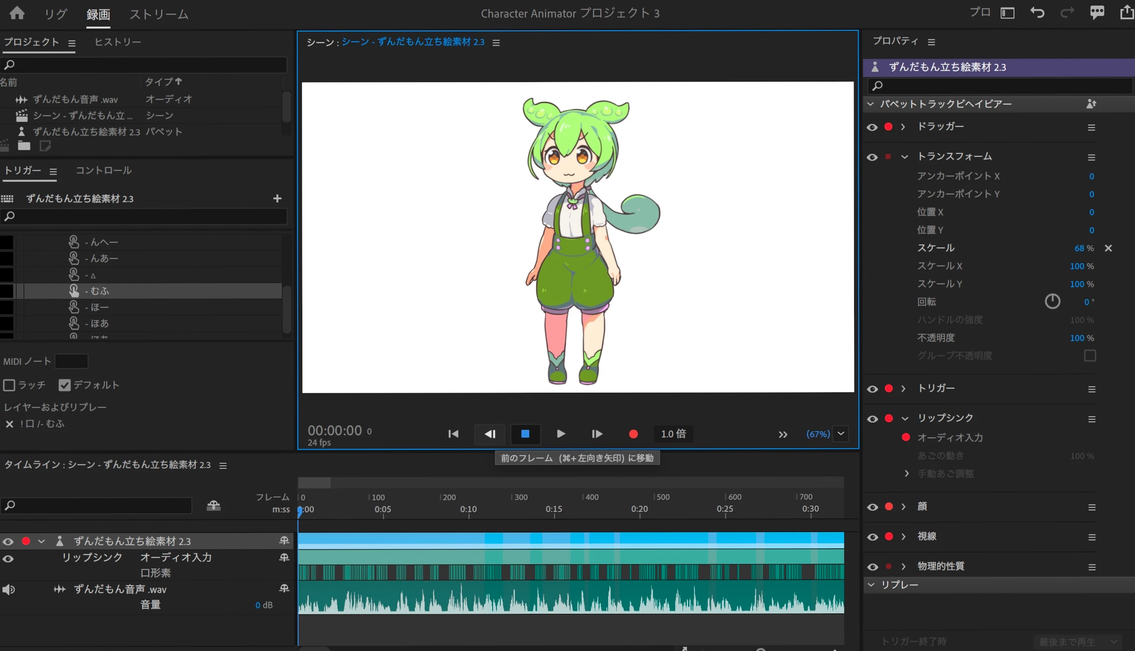The width and height of the screenshot is (1135, 651).
Task: Hide the ドラッガー behavior with eye icon
Action: pyautogui.click(x=872, y=127)
